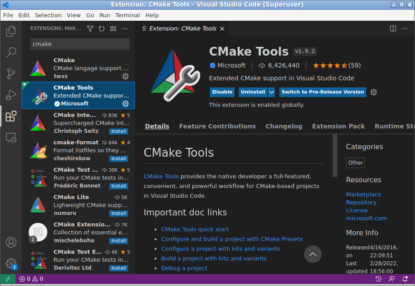The height and width of the screenshot is (286, 415).
Task: Open the Selection menu
Action: point(48,15)
